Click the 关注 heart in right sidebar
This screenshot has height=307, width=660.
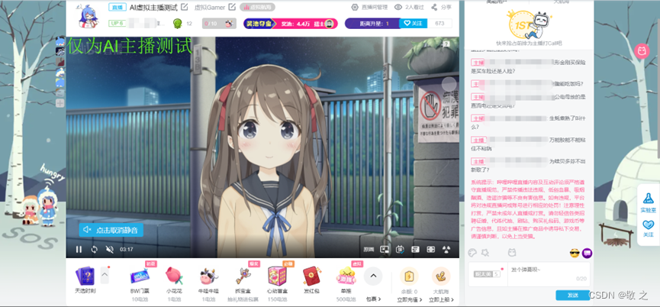click(x=649, y=228)
